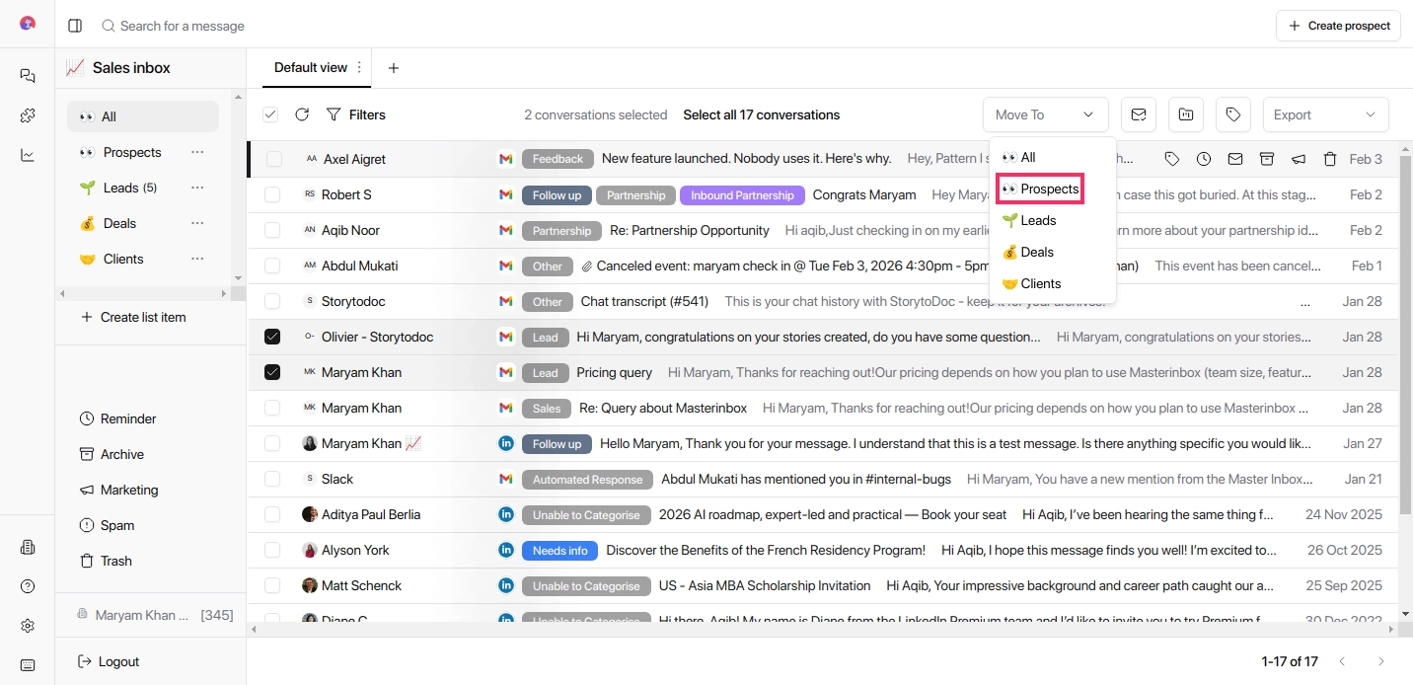Click the reminder clock icon on Axel Aigret row
Viewport: 1413px width, 685px height.
click(1203, 159)
